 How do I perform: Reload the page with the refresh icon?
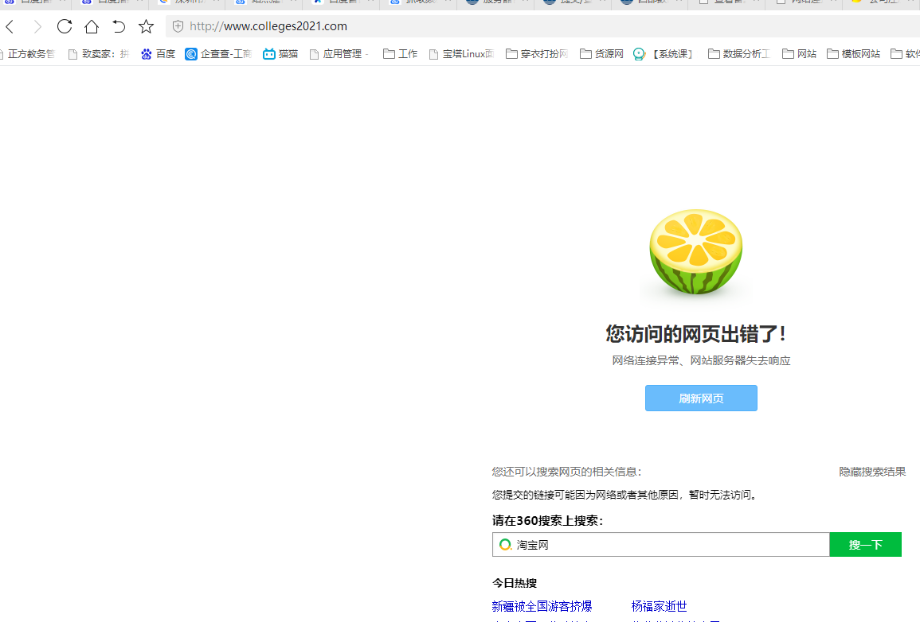[x=64, y=26]
